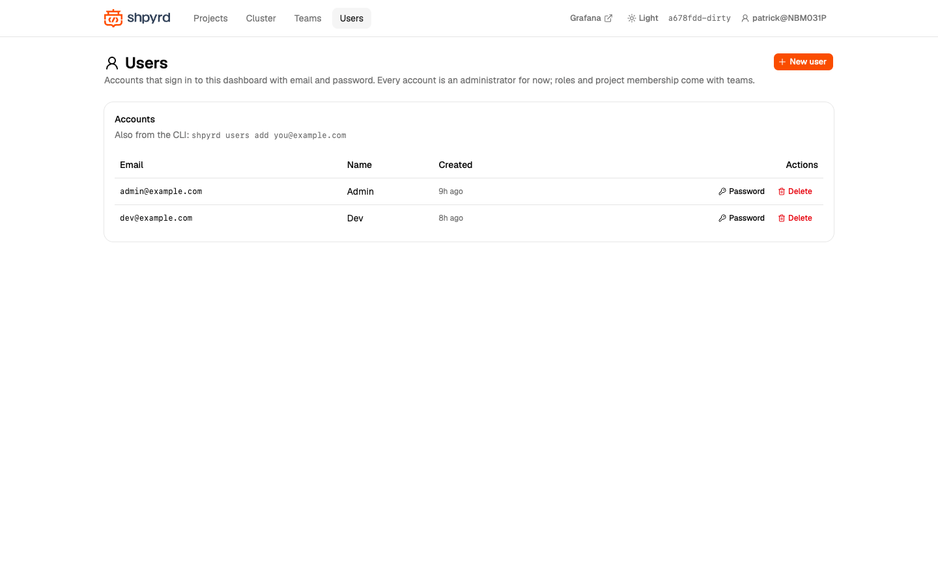Delete the dev@example.com account
The image size is (938, 586).
(795, 218)
